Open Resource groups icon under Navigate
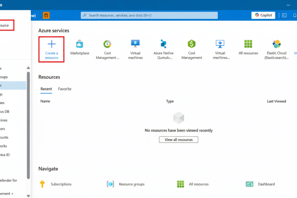Viewport: 297px width, 198px height. (111, 184)
